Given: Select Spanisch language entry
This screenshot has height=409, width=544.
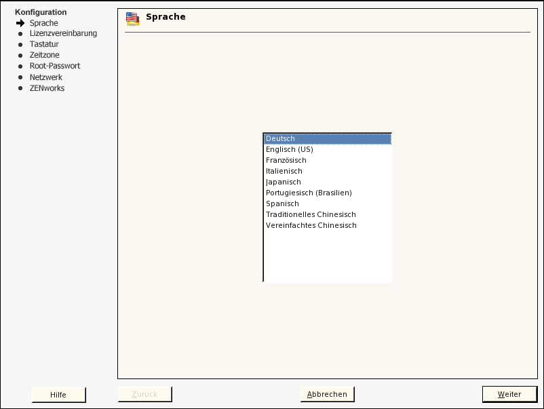Looking at the screenshot, I should pos(328,203).
